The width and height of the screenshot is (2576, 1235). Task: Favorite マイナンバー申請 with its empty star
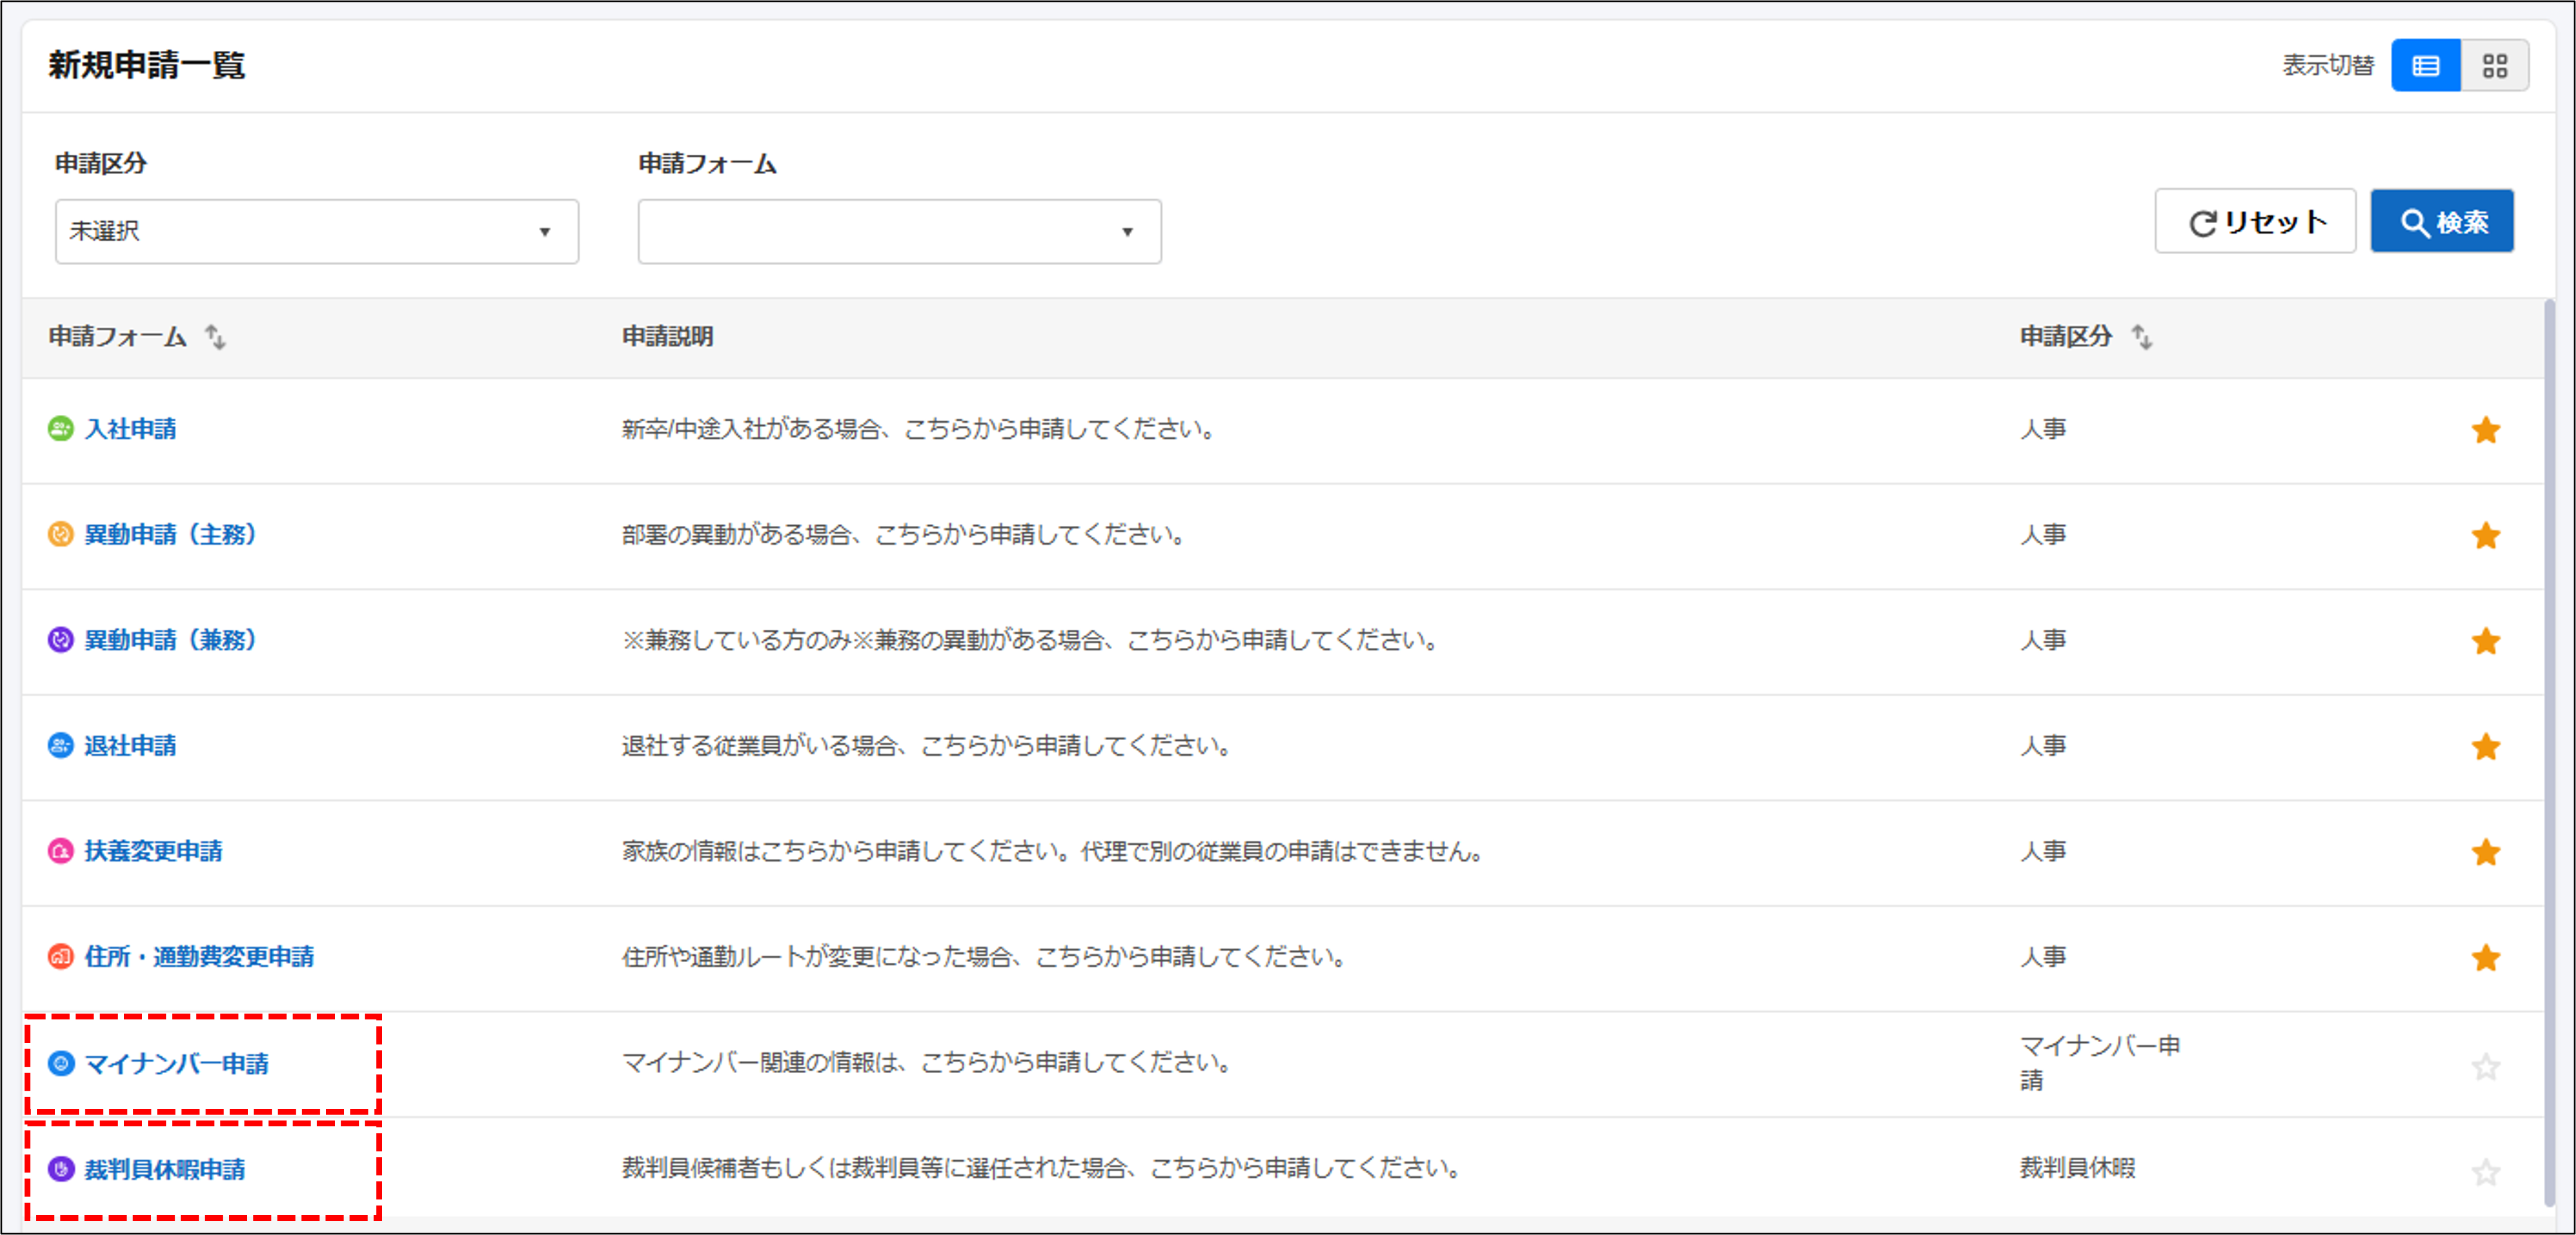2485,1067
